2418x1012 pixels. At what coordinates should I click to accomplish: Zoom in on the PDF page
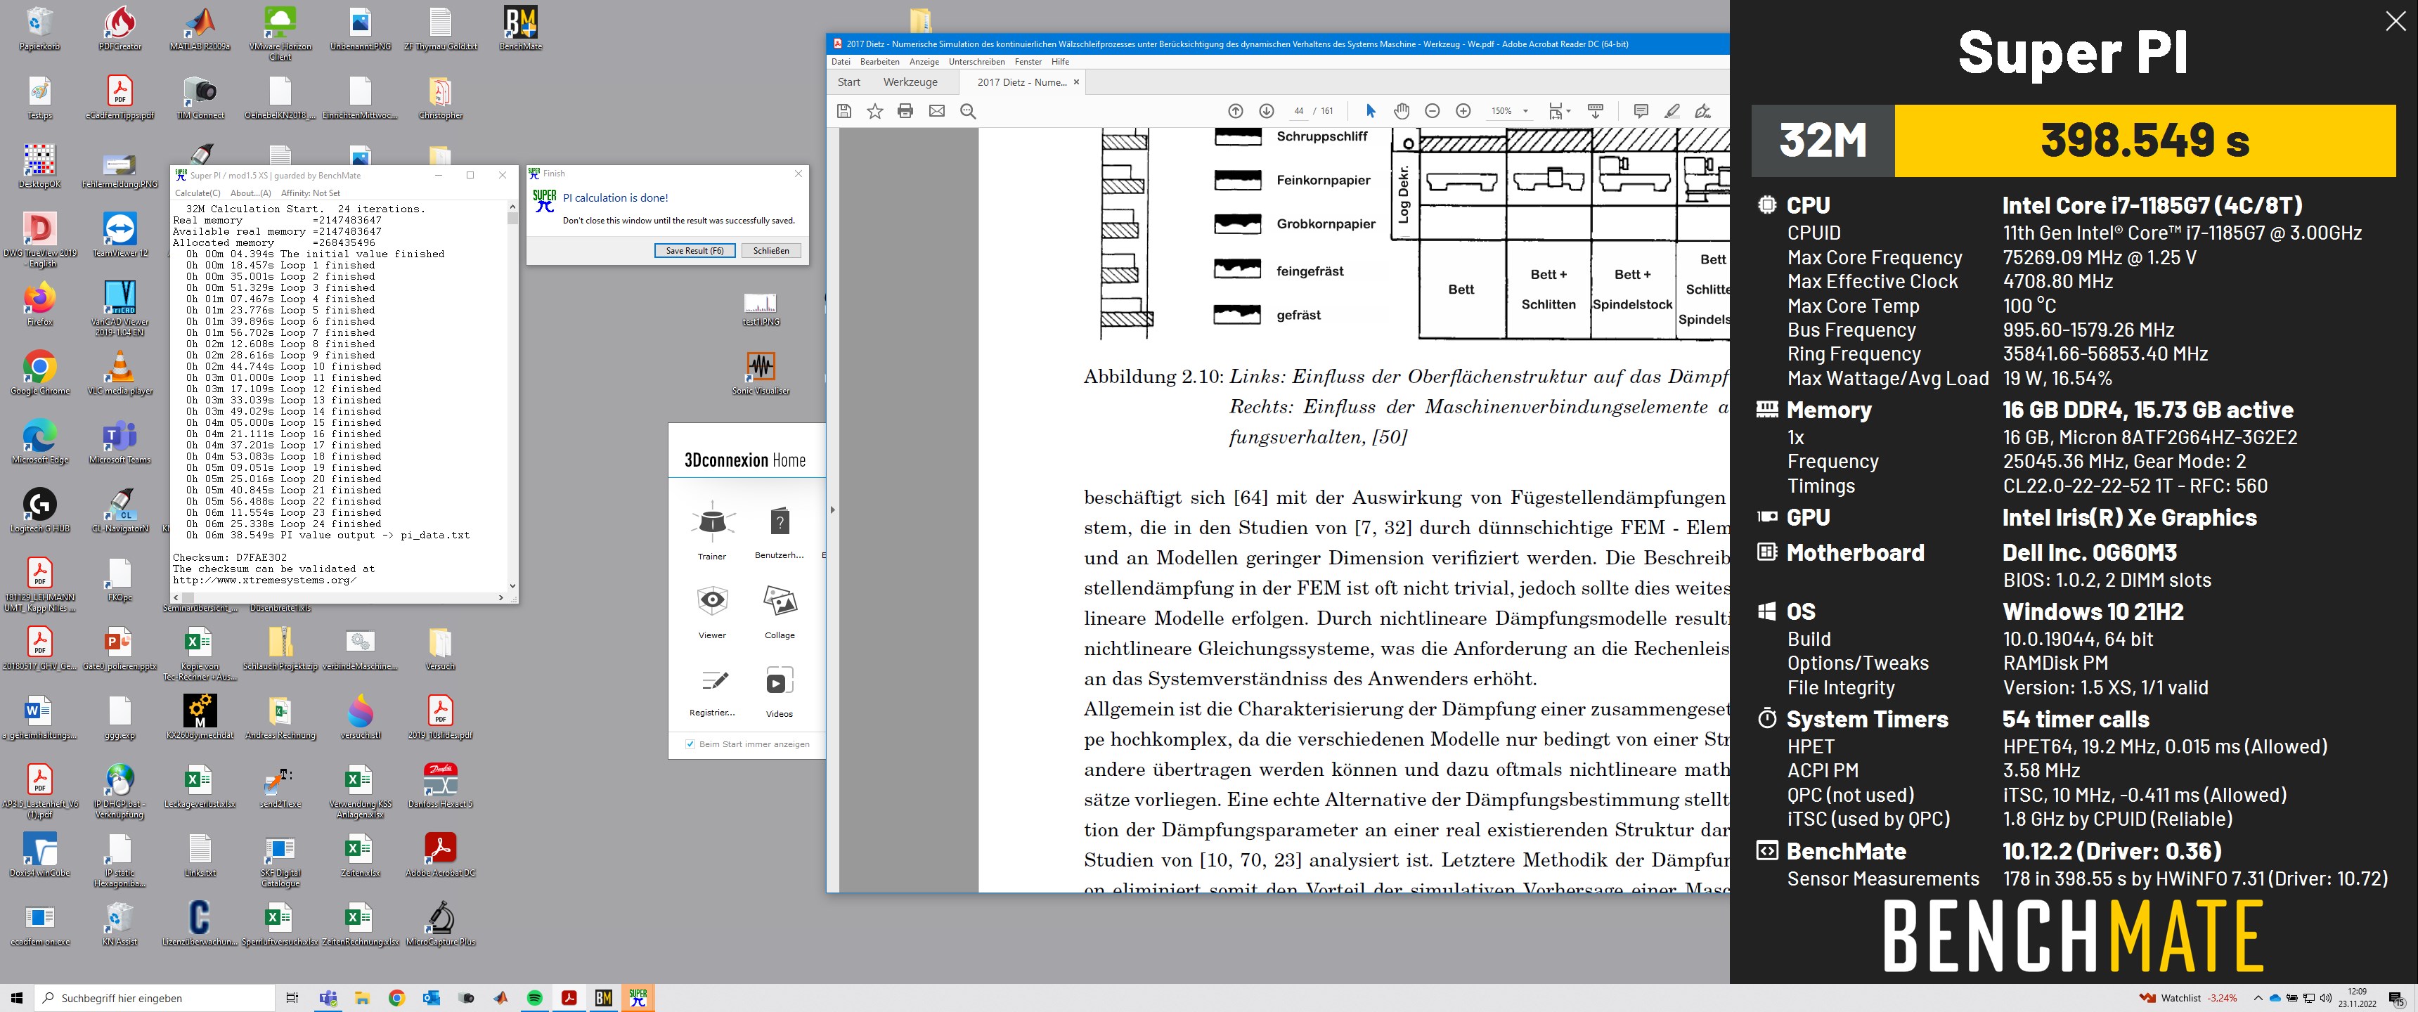click(x=1463, y=111)
